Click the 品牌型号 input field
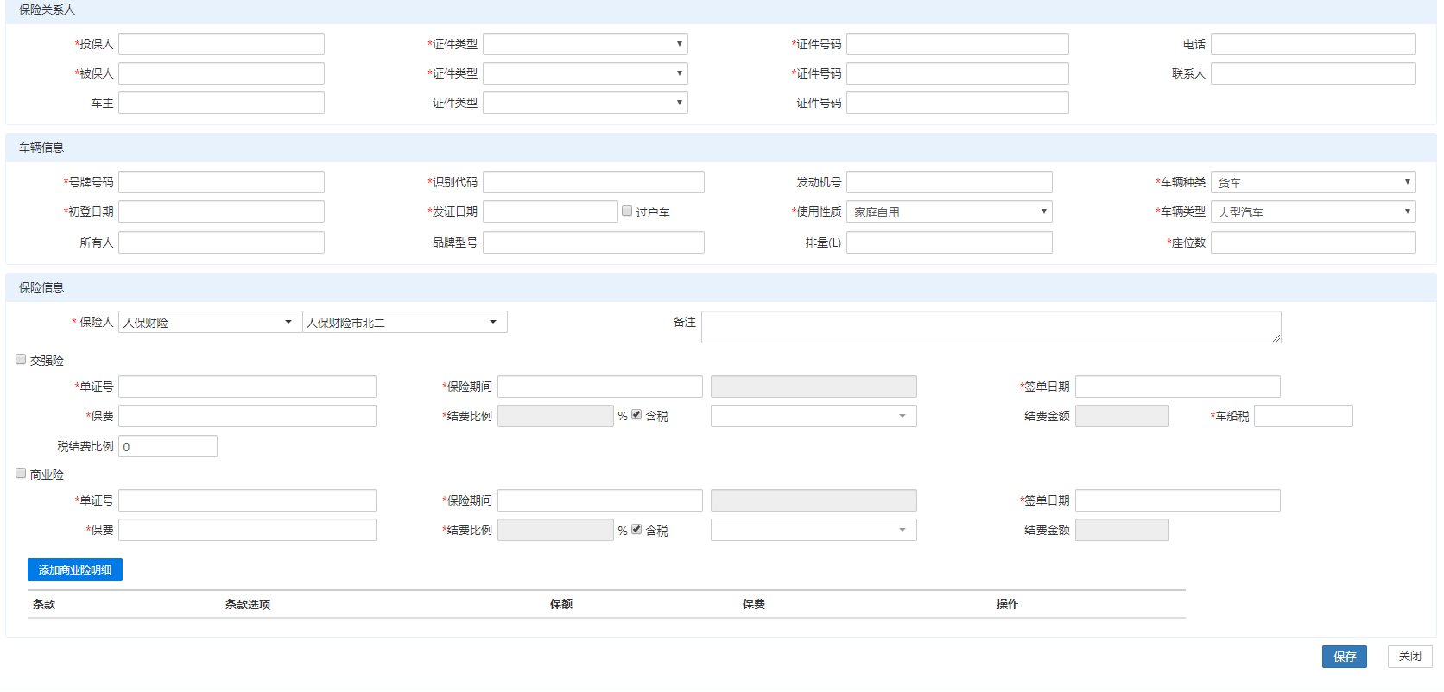 [x=593, y=242]
